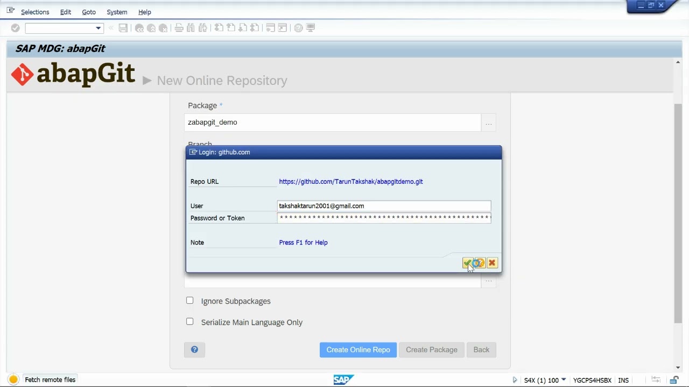This screenshot has width=689, height=387.
Task: Click the GitHub repo URL text
Action: point(351,182)
